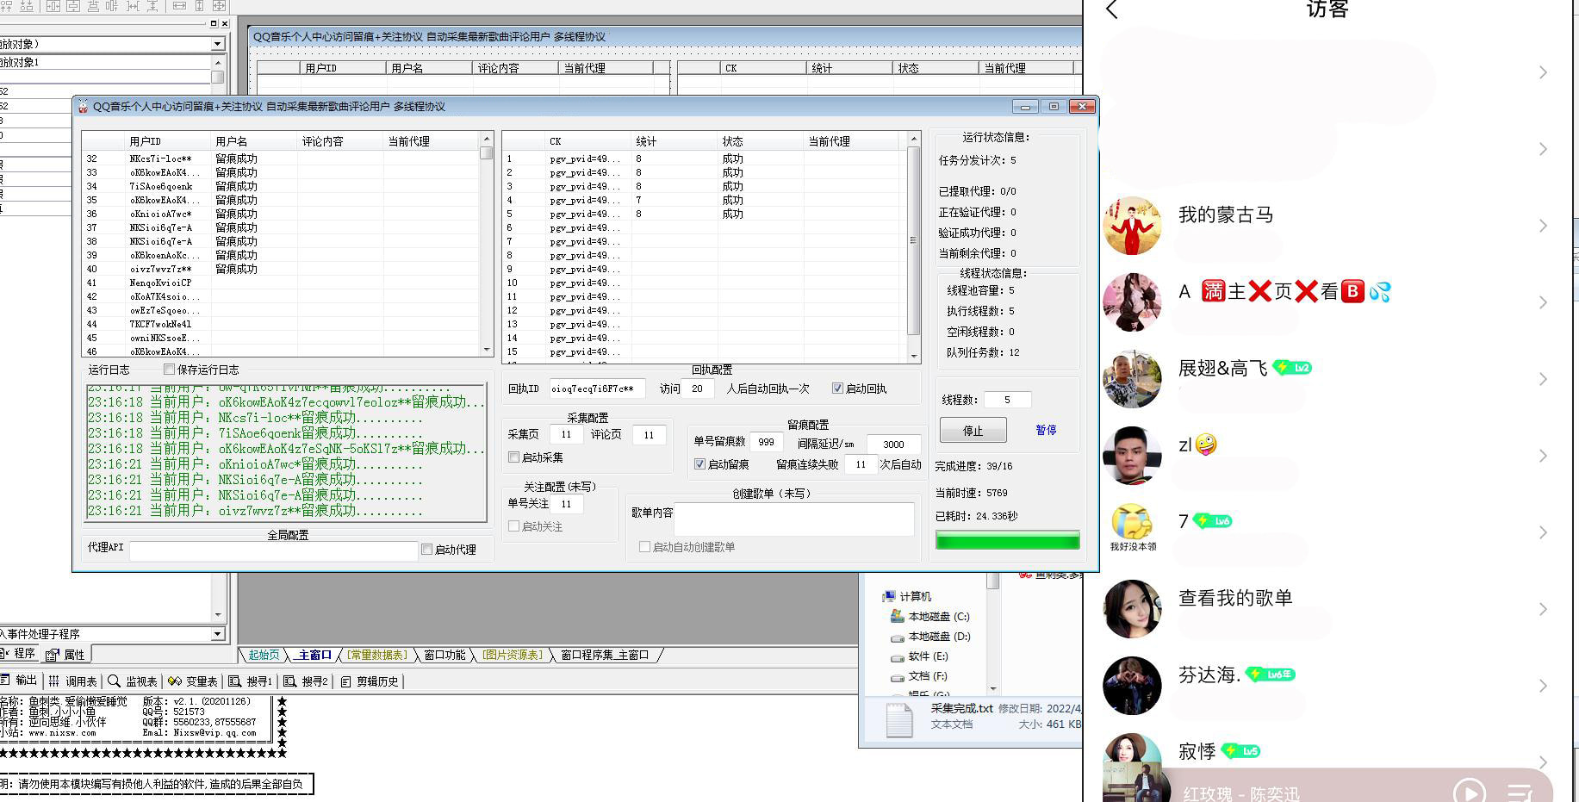Click the avatar of 我的蒙古马
Screen dimensions: 1579x802
[x=1132, y=226]
